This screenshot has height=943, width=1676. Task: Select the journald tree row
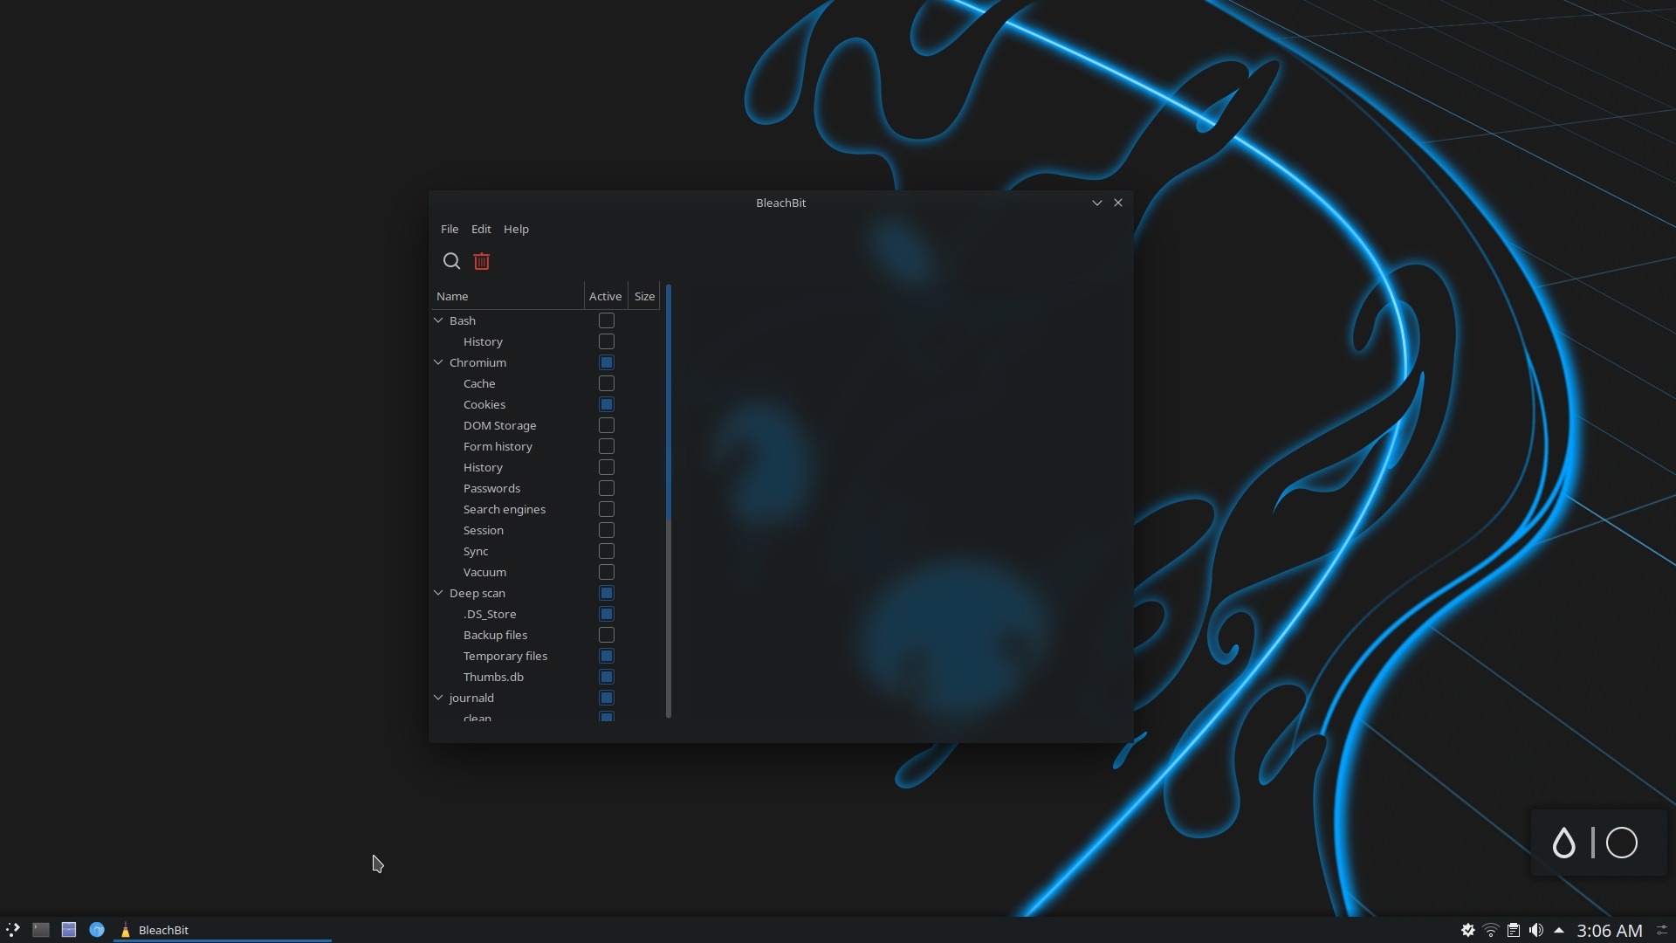point(546,698)
